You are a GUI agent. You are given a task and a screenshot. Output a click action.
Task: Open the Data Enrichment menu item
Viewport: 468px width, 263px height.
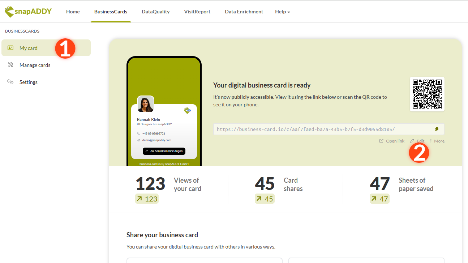click(244, 11)
